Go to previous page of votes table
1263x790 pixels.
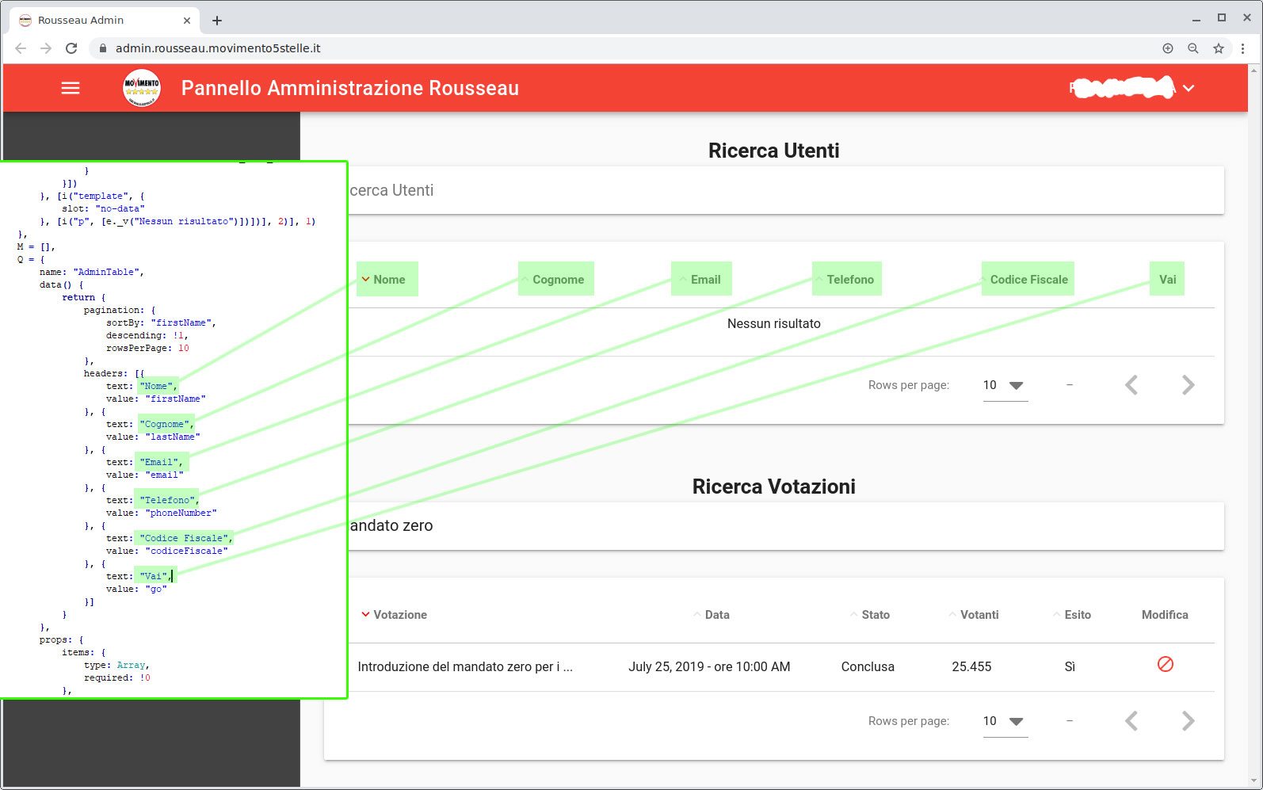coord(1131,721)
